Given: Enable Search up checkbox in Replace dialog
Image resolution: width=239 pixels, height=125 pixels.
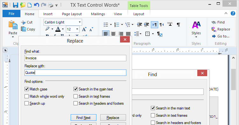Looking at the screenshot, I should [26, 103].
